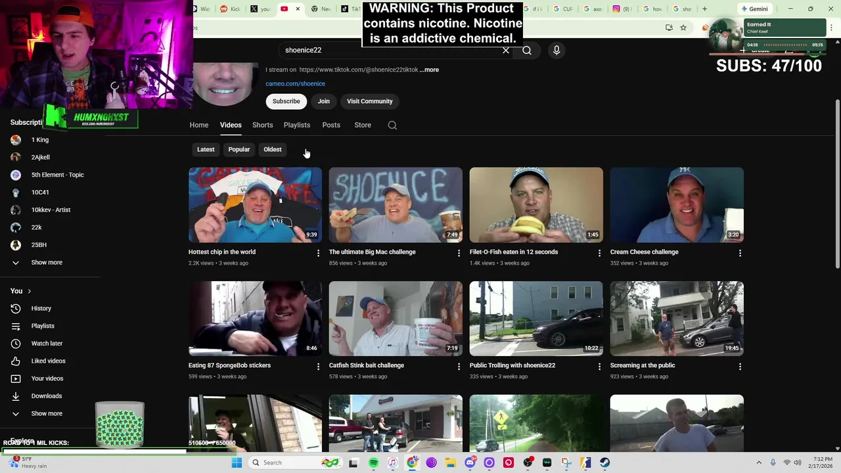Bookmark this page with the star icon
The height and width of the screenshot is (473, 841).
pyautogui.click(x=683, y=28)
